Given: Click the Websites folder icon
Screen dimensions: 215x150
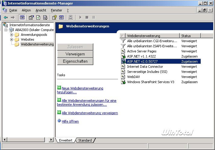Looking at the screenshot, I should coord(17,39).
